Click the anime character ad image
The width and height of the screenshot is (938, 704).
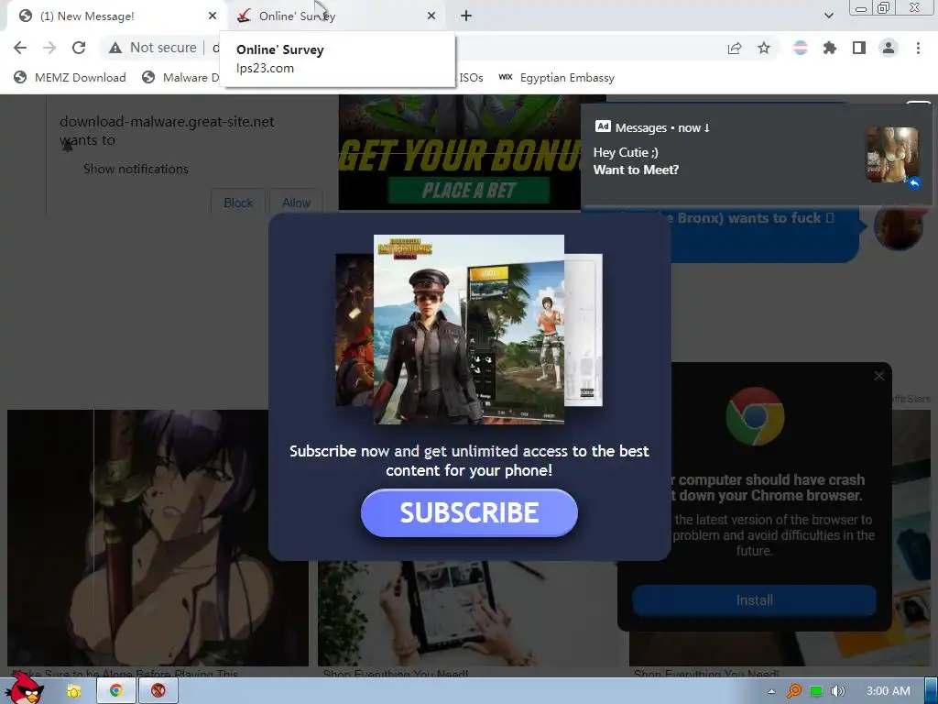[x=158, y=537]
